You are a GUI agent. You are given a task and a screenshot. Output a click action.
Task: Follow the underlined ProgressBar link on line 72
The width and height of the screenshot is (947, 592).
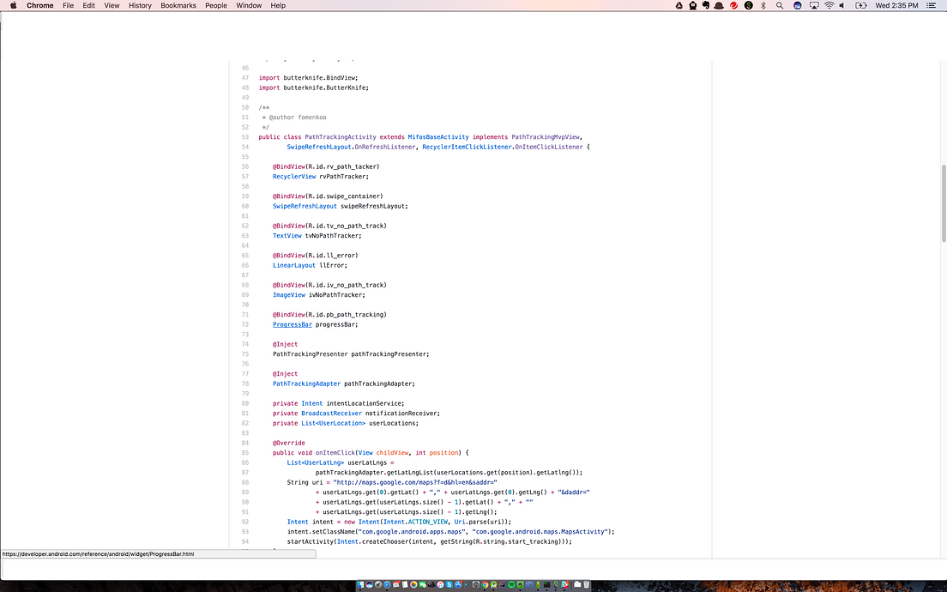(293, 324)
